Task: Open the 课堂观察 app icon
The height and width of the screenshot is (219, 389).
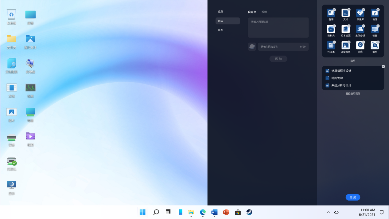Action: [345, 45]
